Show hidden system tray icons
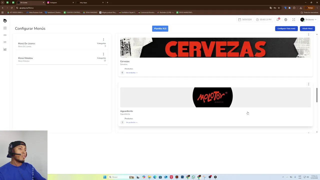Screen dimensions: 320x180 click(x=283, y=177)
